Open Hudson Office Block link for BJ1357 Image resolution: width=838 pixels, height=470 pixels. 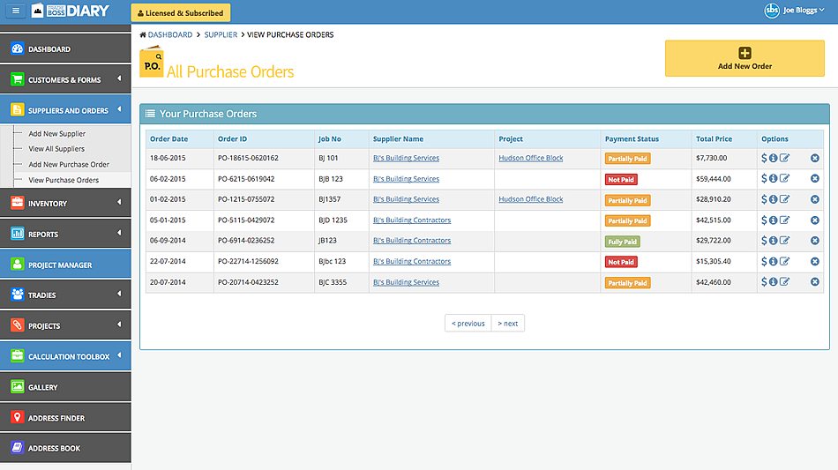531,199
